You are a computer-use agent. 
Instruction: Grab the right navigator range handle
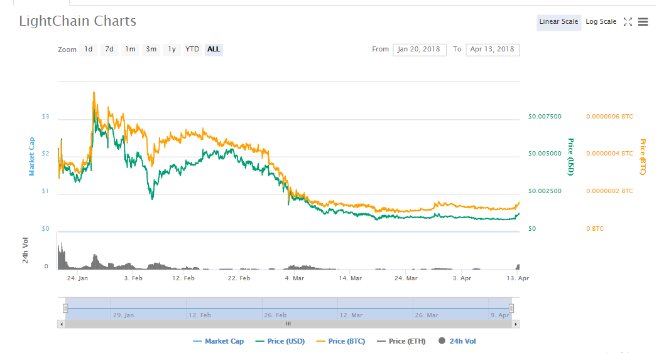(x=511, y=308)
